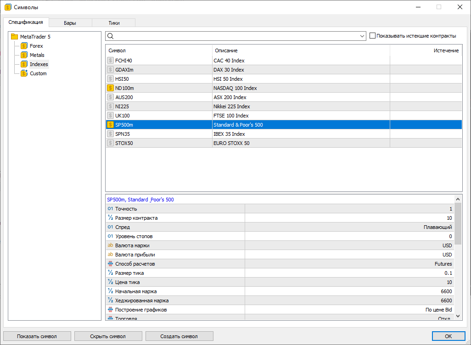Click the Показать символ button
This screenshot has width=471, height=345.
click(x=37, y=336)
